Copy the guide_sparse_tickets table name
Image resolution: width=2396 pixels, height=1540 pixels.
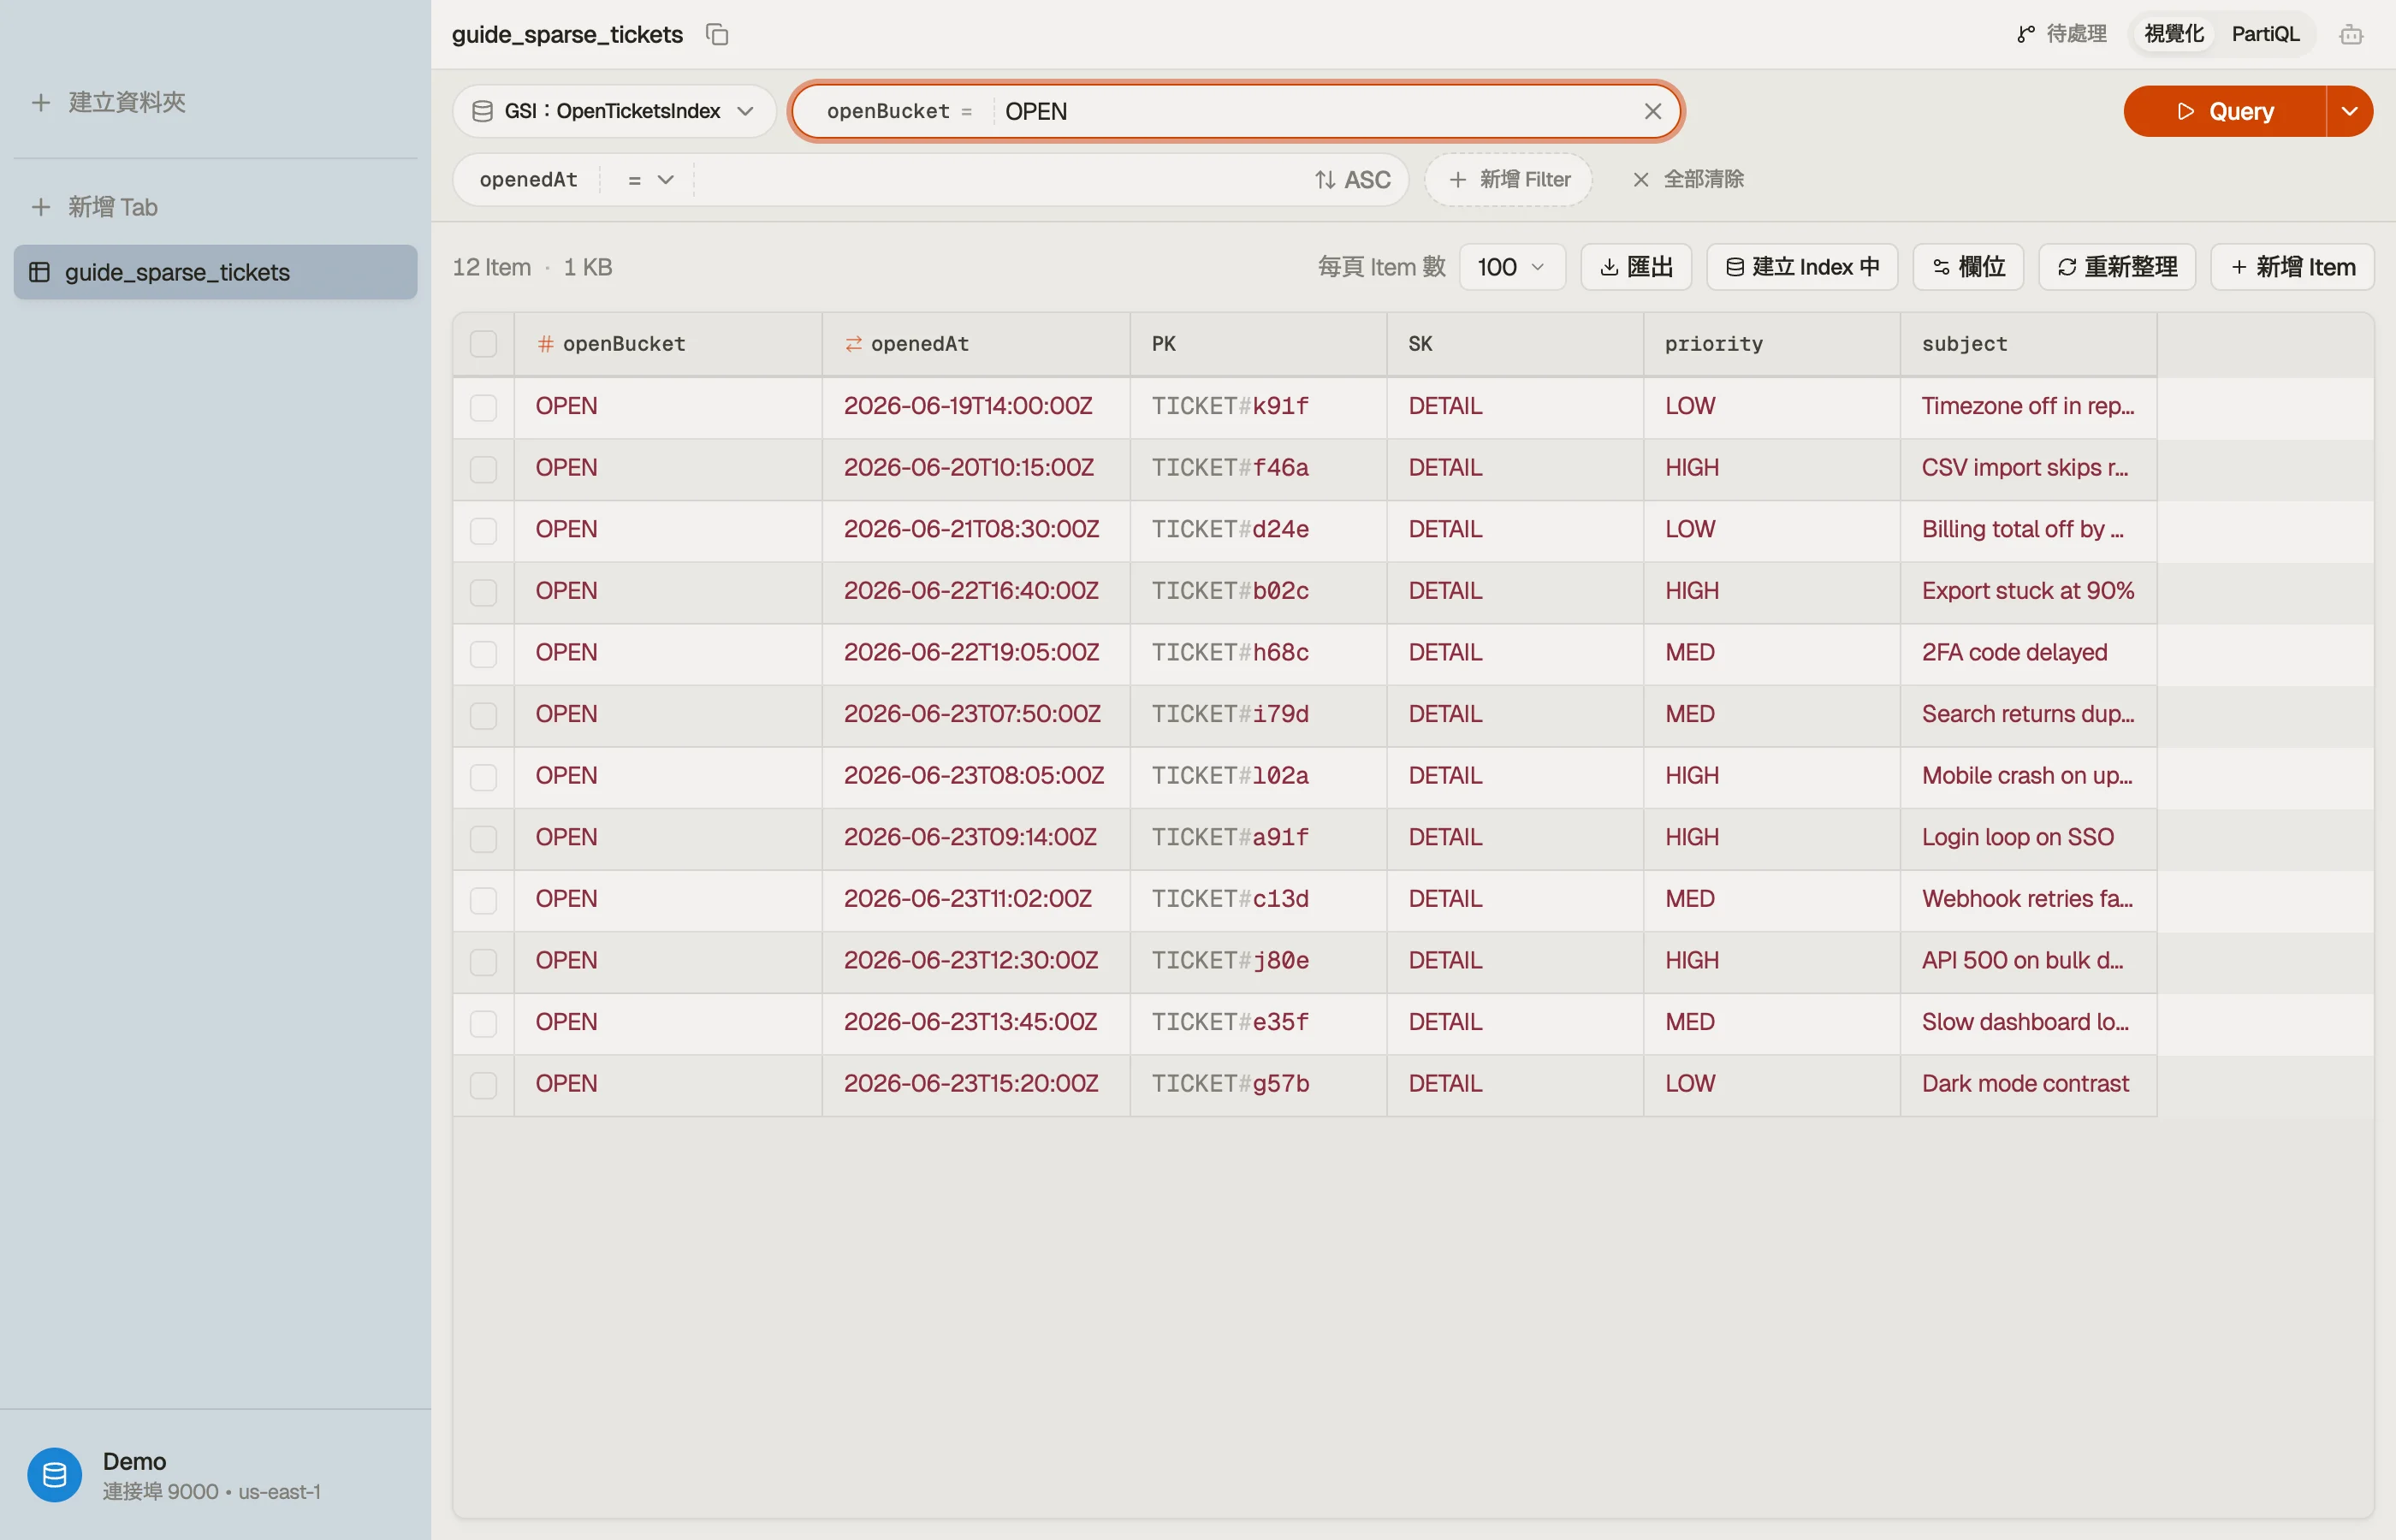[x=717, y=34]
